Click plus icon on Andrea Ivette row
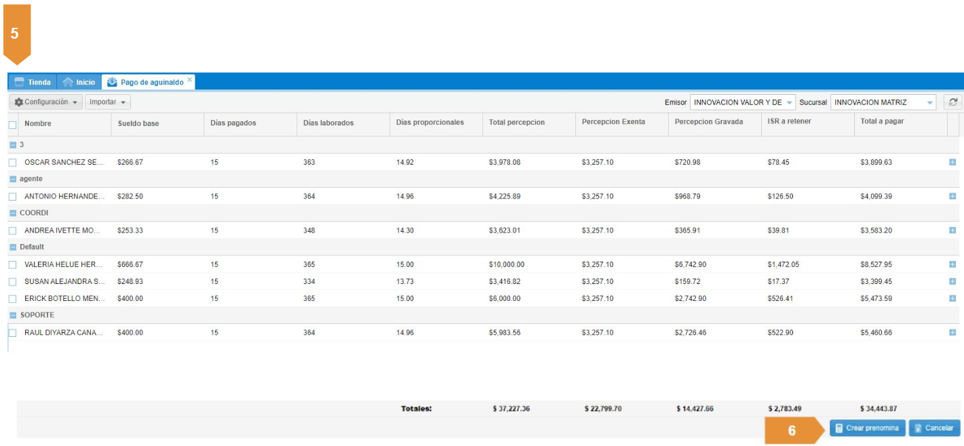Viewport: 964px width, 446px height. (x=952, y=230)
